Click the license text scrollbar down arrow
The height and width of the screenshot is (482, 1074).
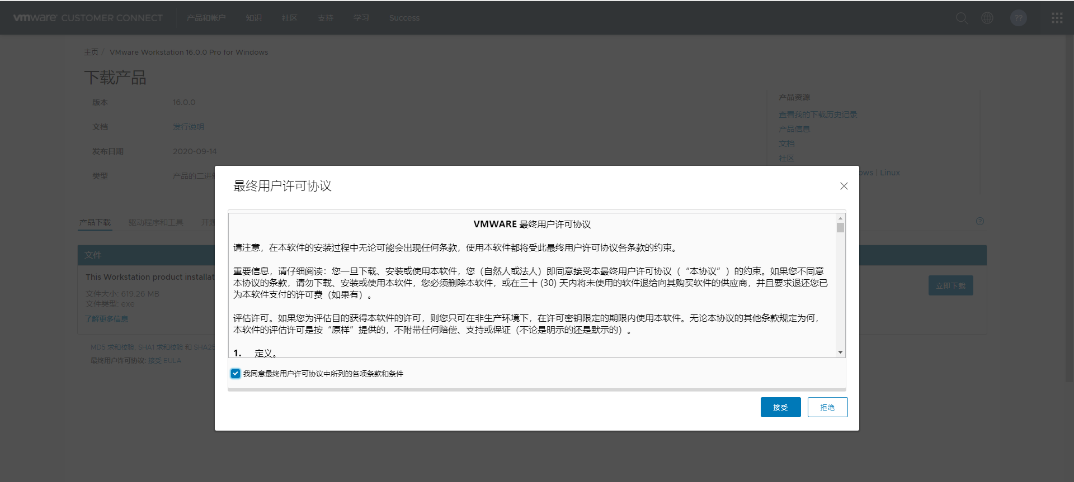pyautogui.click(x=840, y=352)
